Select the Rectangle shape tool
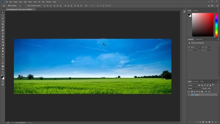The width and height of the screenshot is (220, 124). [x=3, y=63]
